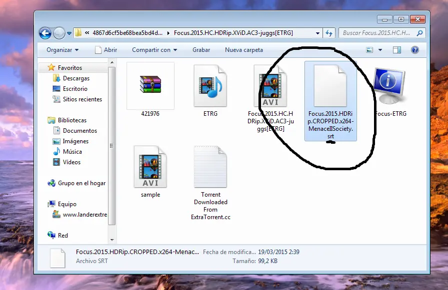This screenshot has width=448, height=290.
Task: Select Grupo en el hogar
Action: pyautogui.click(x=81, y=183)
